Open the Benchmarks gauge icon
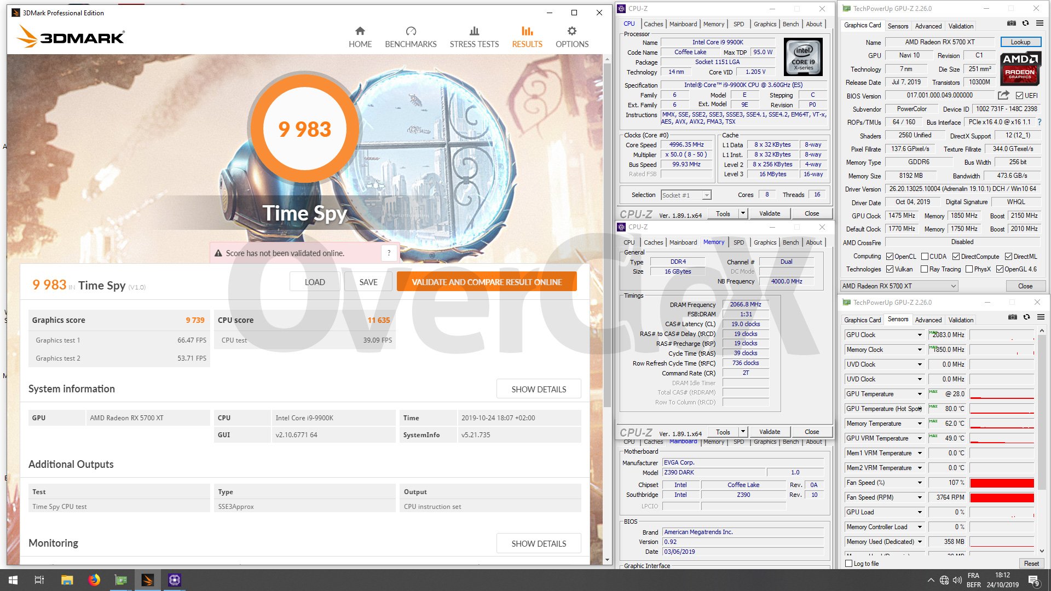The height and width of the screenshot is (591, 1051). point(411,31)
